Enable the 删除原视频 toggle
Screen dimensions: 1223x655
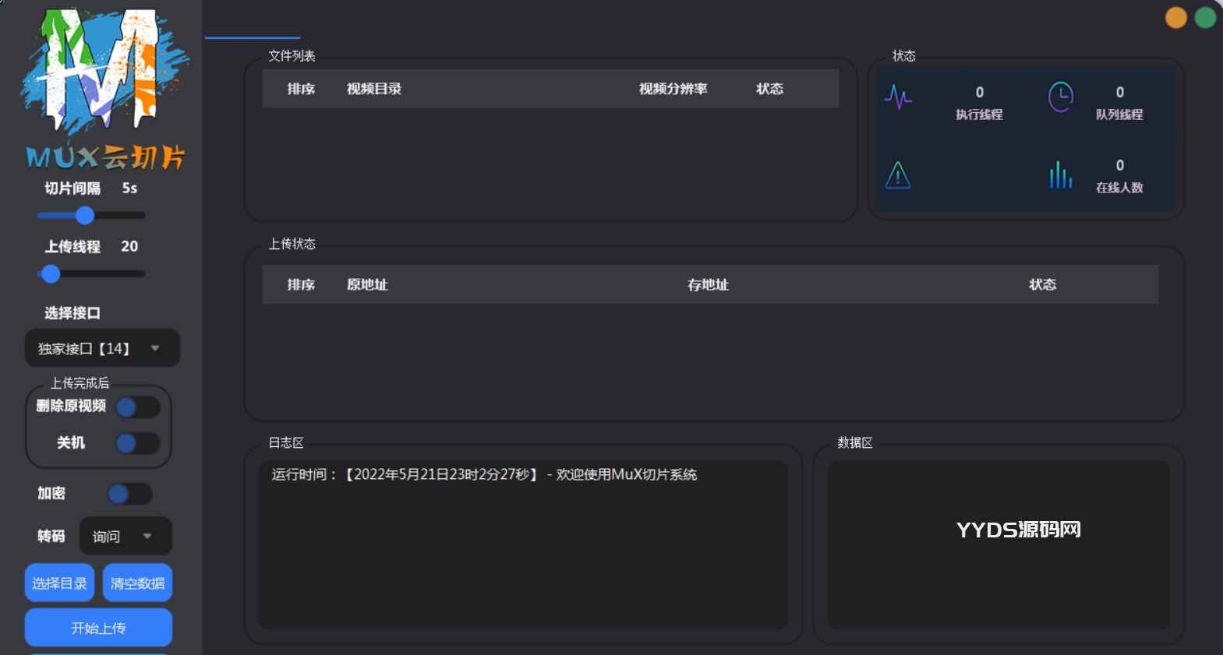point(137,407)
